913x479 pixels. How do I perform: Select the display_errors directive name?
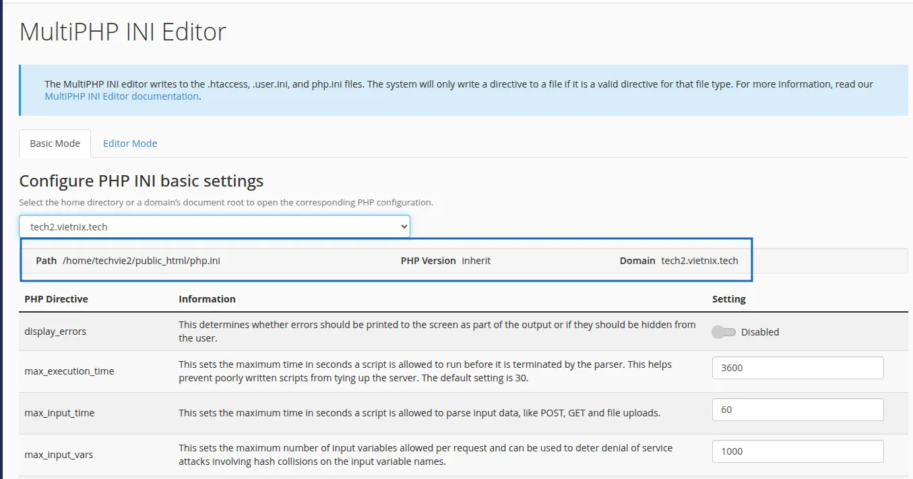click(55, 331)
